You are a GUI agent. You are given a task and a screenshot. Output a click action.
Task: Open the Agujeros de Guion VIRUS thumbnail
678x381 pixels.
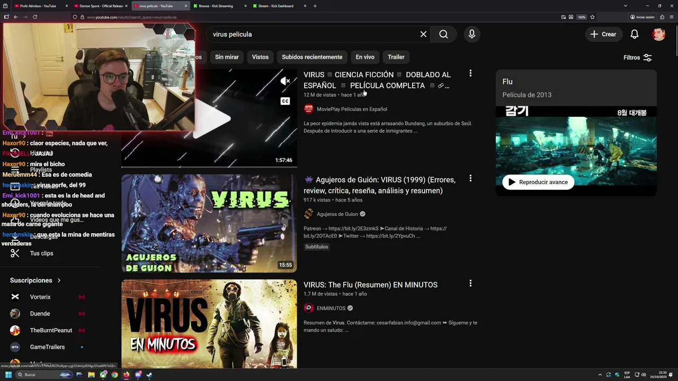point(209,223)
